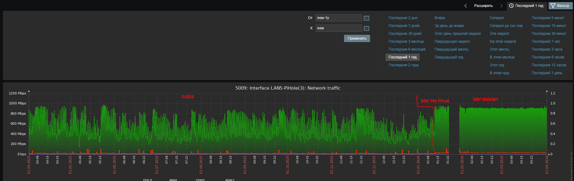Choose the Последние 2 года range

click(x=403, y=65)
